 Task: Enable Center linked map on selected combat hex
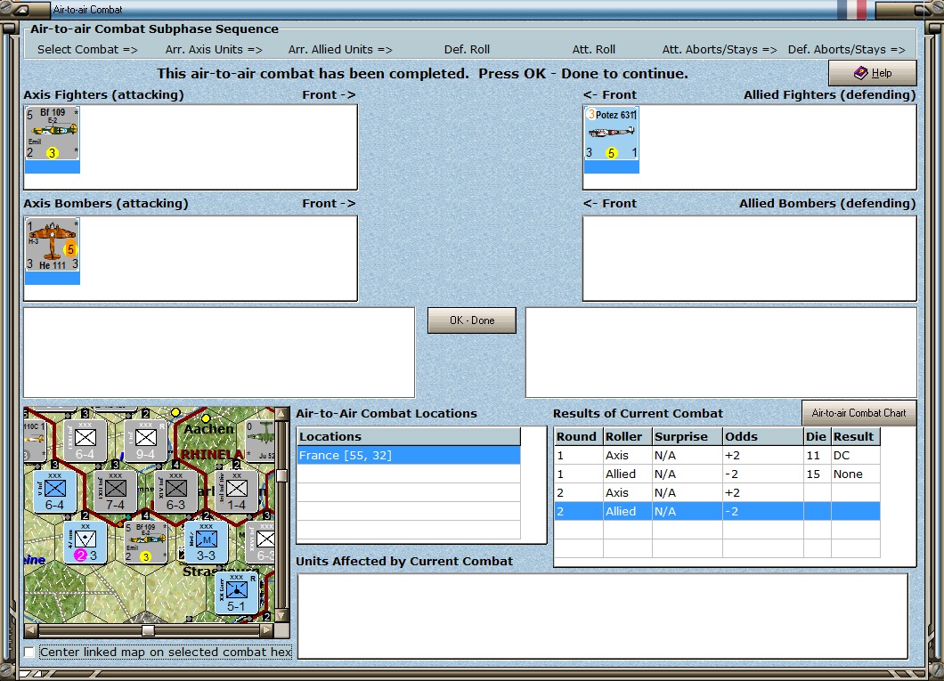28,653
